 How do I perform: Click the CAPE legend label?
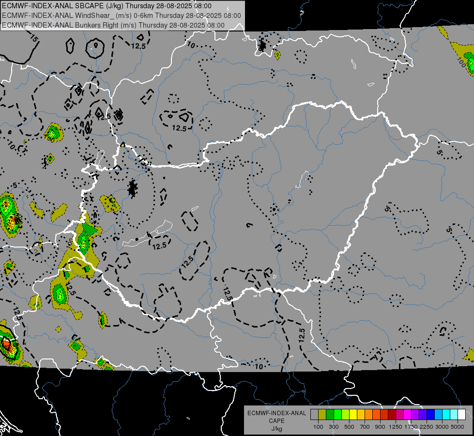[276, 421]
